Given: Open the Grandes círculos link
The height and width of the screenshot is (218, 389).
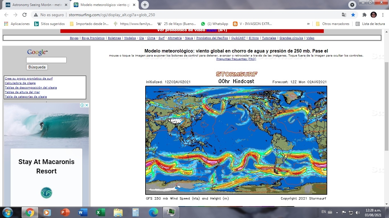Looking at the screenshot, I should 291,38.
